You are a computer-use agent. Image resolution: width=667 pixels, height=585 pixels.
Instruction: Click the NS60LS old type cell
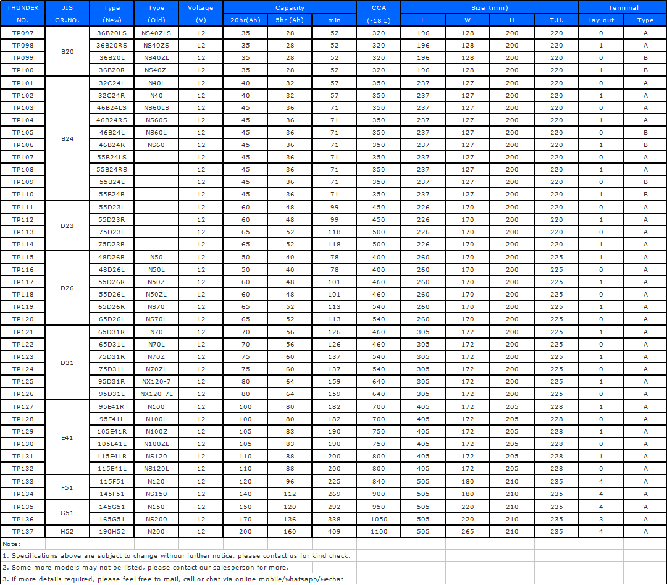pyautogui.click(x=156, y=108)
